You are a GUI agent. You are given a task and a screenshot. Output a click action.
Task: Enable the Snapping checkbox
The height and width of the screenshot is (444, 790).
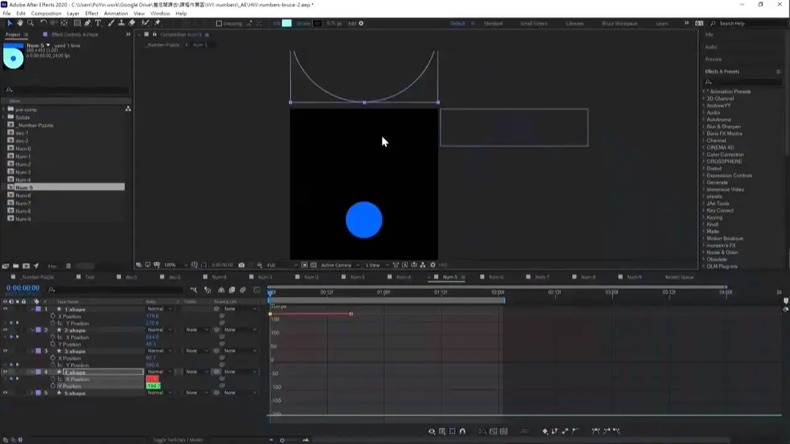point(218,23)
